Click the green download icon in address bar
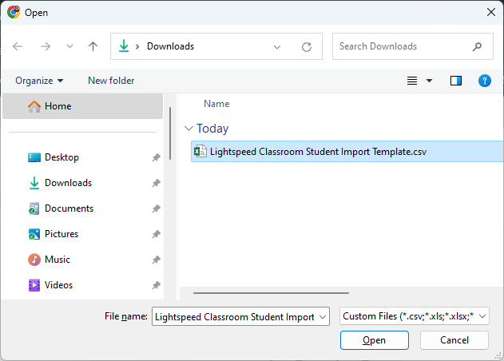Image resolution: width=504 pixels, height=361 pixels. 124,46
